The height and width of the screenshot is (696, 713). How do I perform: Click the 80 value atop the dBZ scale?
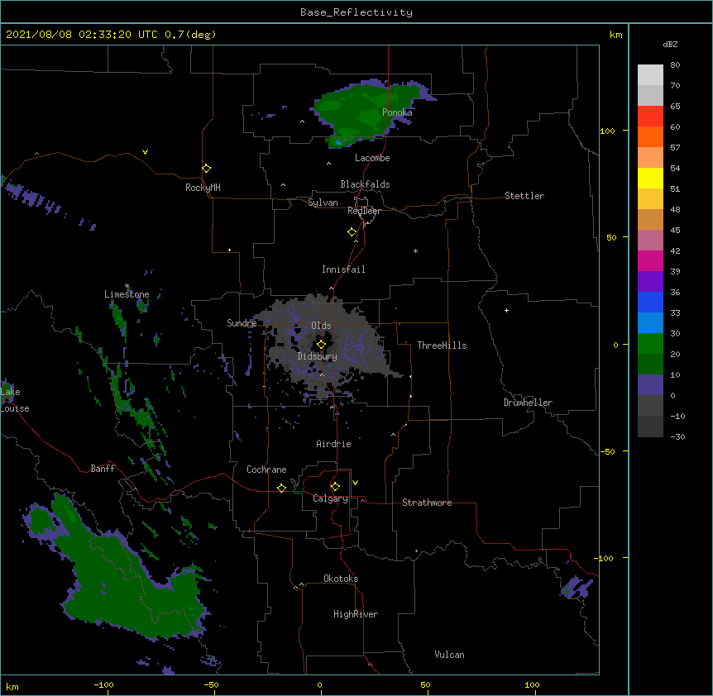tap(675, 65)
